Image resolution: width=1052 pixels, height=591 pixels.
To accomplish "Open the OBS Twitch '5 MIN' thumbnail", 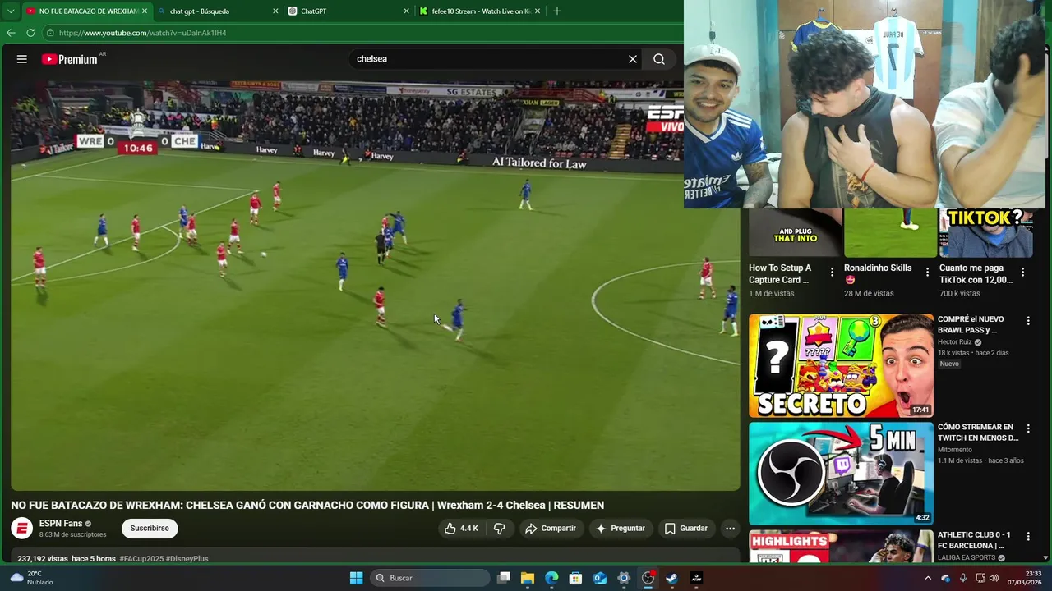I will tap(841, 474).
